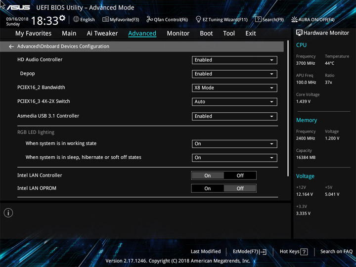Select HD Audio Controller label
The image size is (356, 267).
pos(40,60)
